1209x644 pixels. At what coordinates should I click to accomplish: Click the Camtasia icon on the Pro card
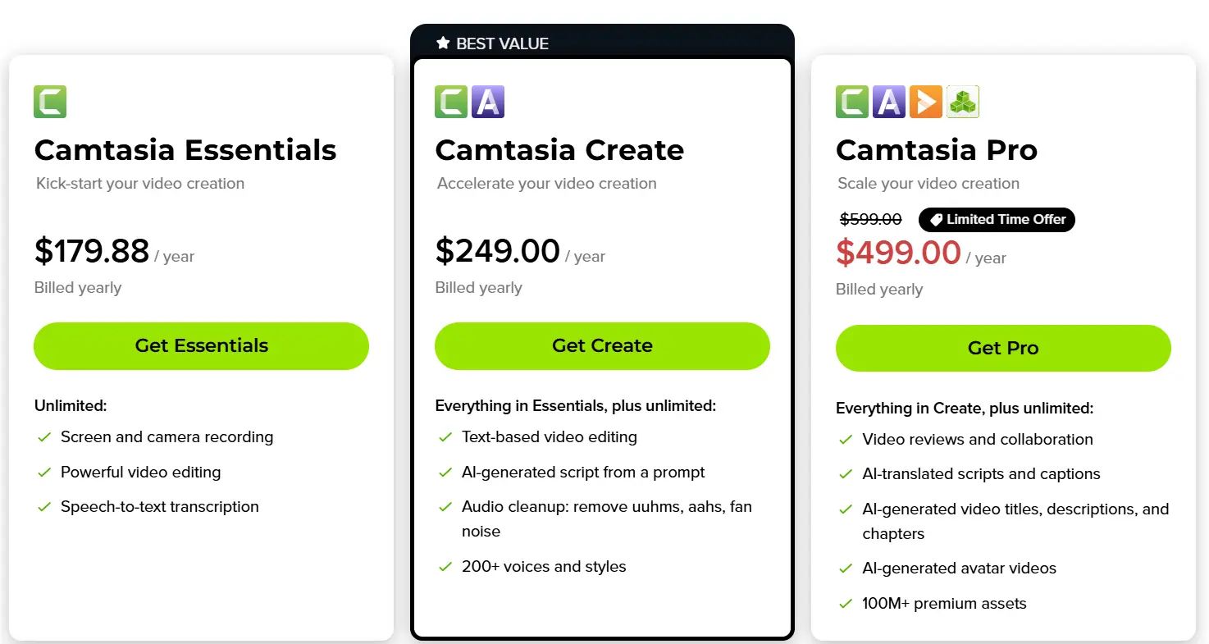(851, 101)
